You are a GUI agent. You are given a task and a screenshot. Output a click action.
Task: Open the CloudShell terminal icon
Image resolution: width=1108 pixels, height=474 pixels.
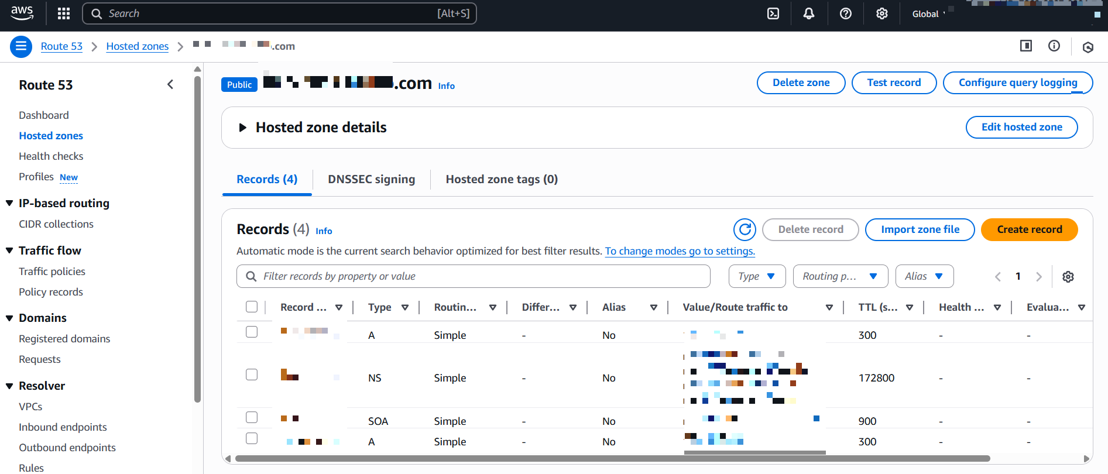(x=773, y=13)
